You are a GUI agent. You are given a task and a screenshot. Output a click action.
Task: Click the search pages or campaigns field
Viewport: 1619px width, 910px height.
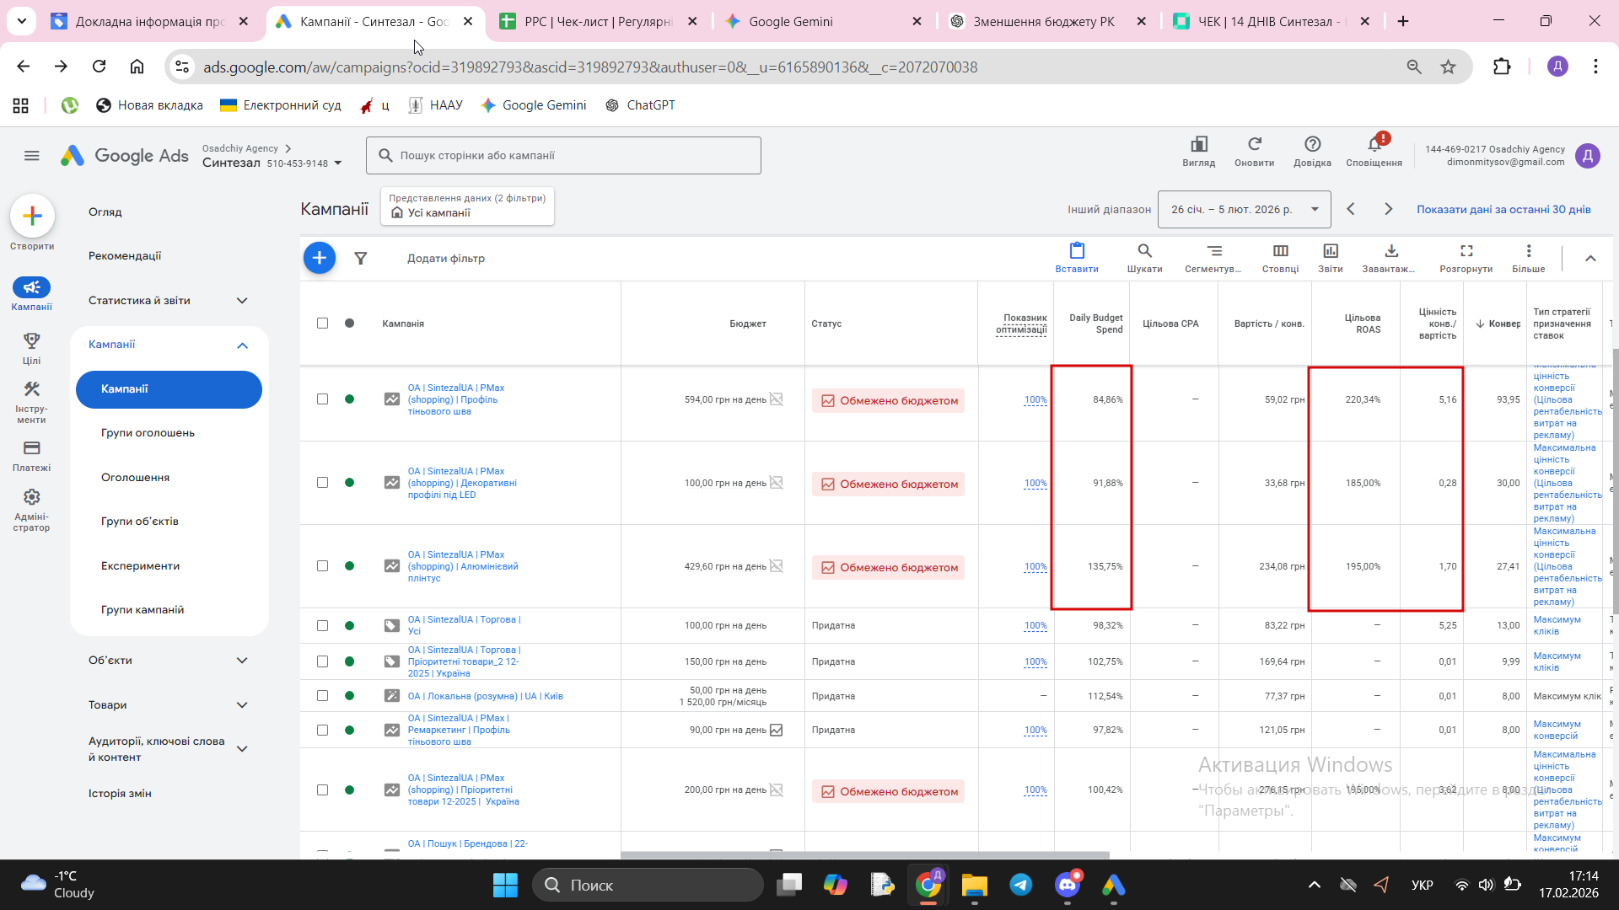(563, 156)
